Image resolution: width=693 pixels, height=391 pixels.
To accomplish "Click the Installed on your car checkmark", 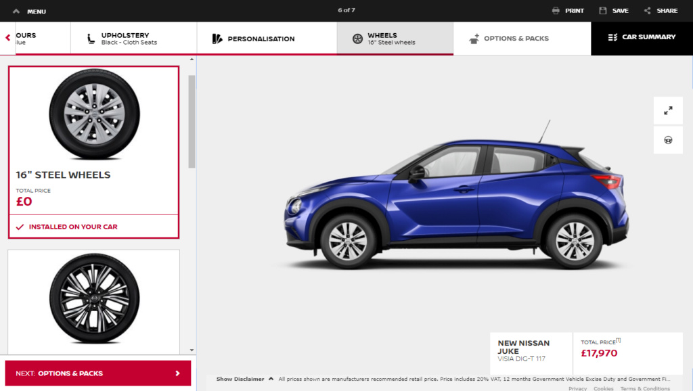I will [20, 227].
